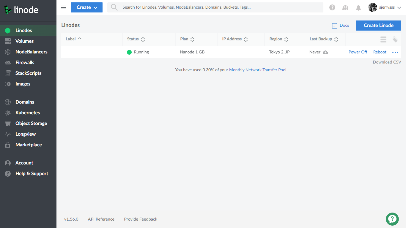Viewport: 406px width, 228px height.
Task: Click the Tokyo 2, JP region cell
Action: pos(279,52)
